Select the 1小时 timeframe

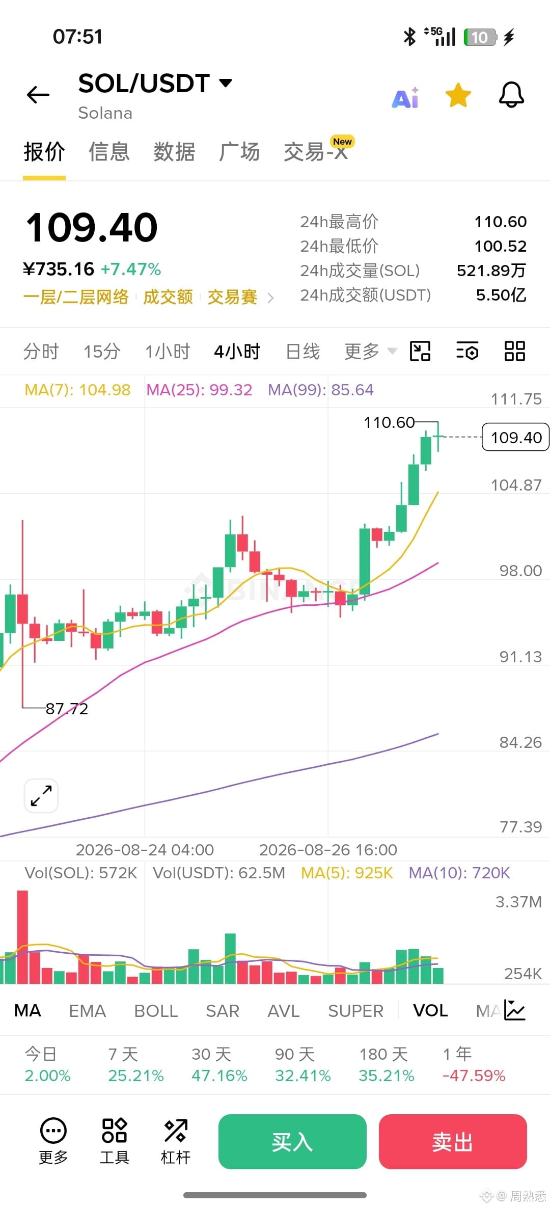168,351
